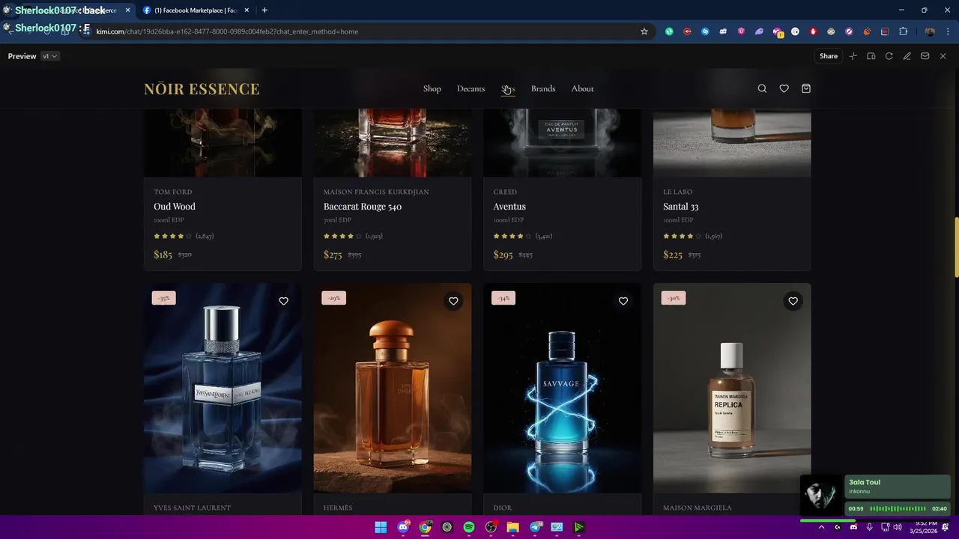Click the blue Shazam extension icon
Screen dimensions: 959x539
[x=705, y=31]
